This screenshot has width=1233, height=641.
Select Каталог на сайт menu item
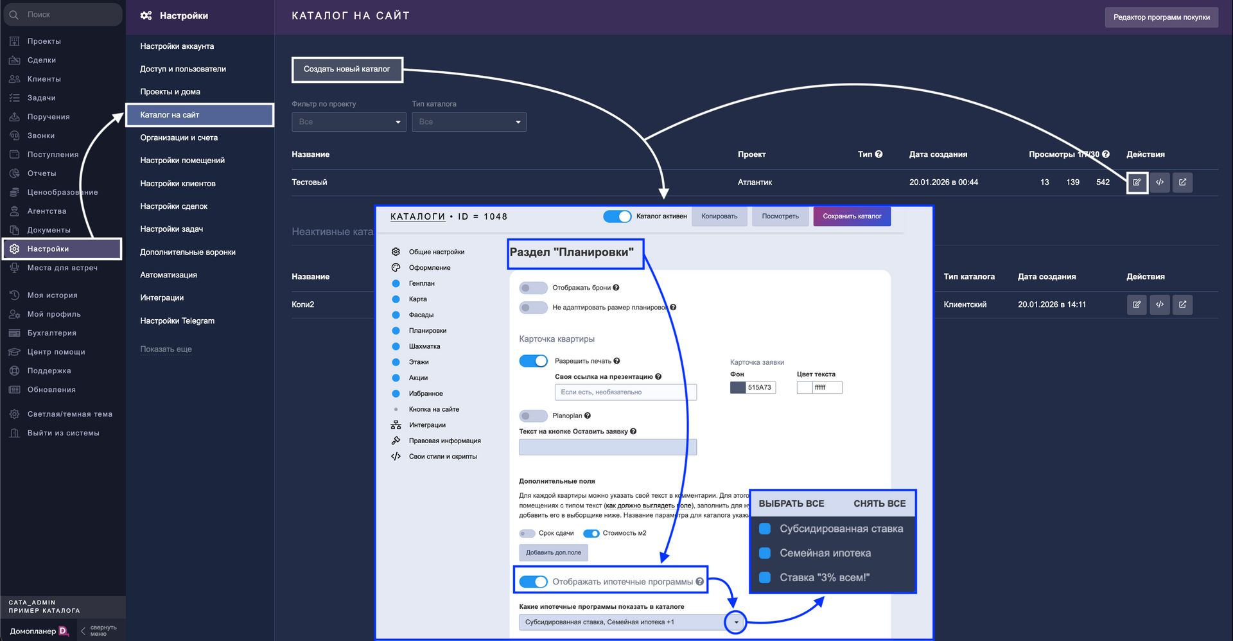coord(200,115)
